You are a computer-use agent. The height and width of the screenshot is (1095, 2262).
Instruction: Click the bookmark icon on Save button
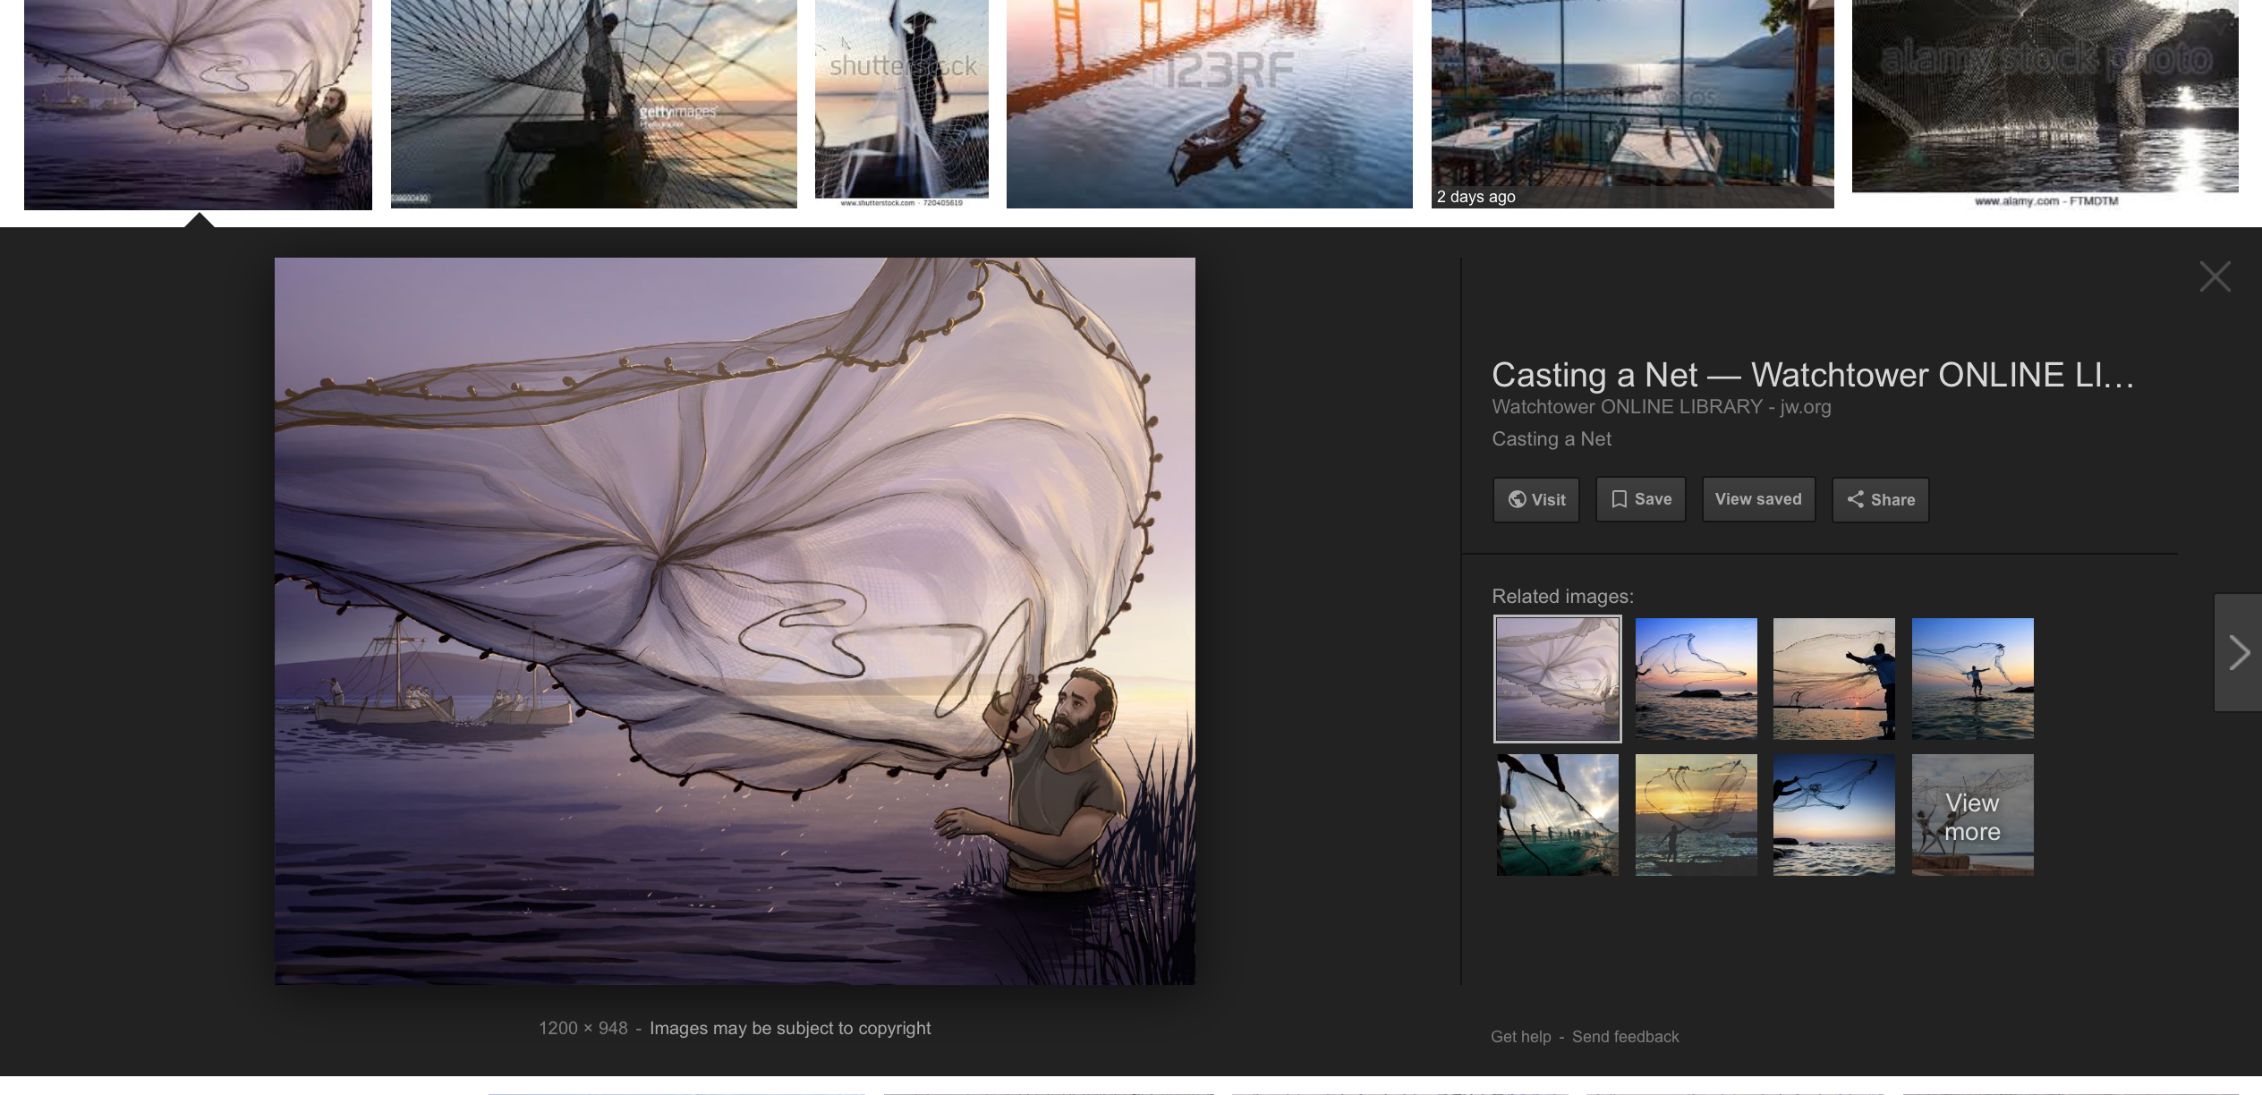(1619, 499)
